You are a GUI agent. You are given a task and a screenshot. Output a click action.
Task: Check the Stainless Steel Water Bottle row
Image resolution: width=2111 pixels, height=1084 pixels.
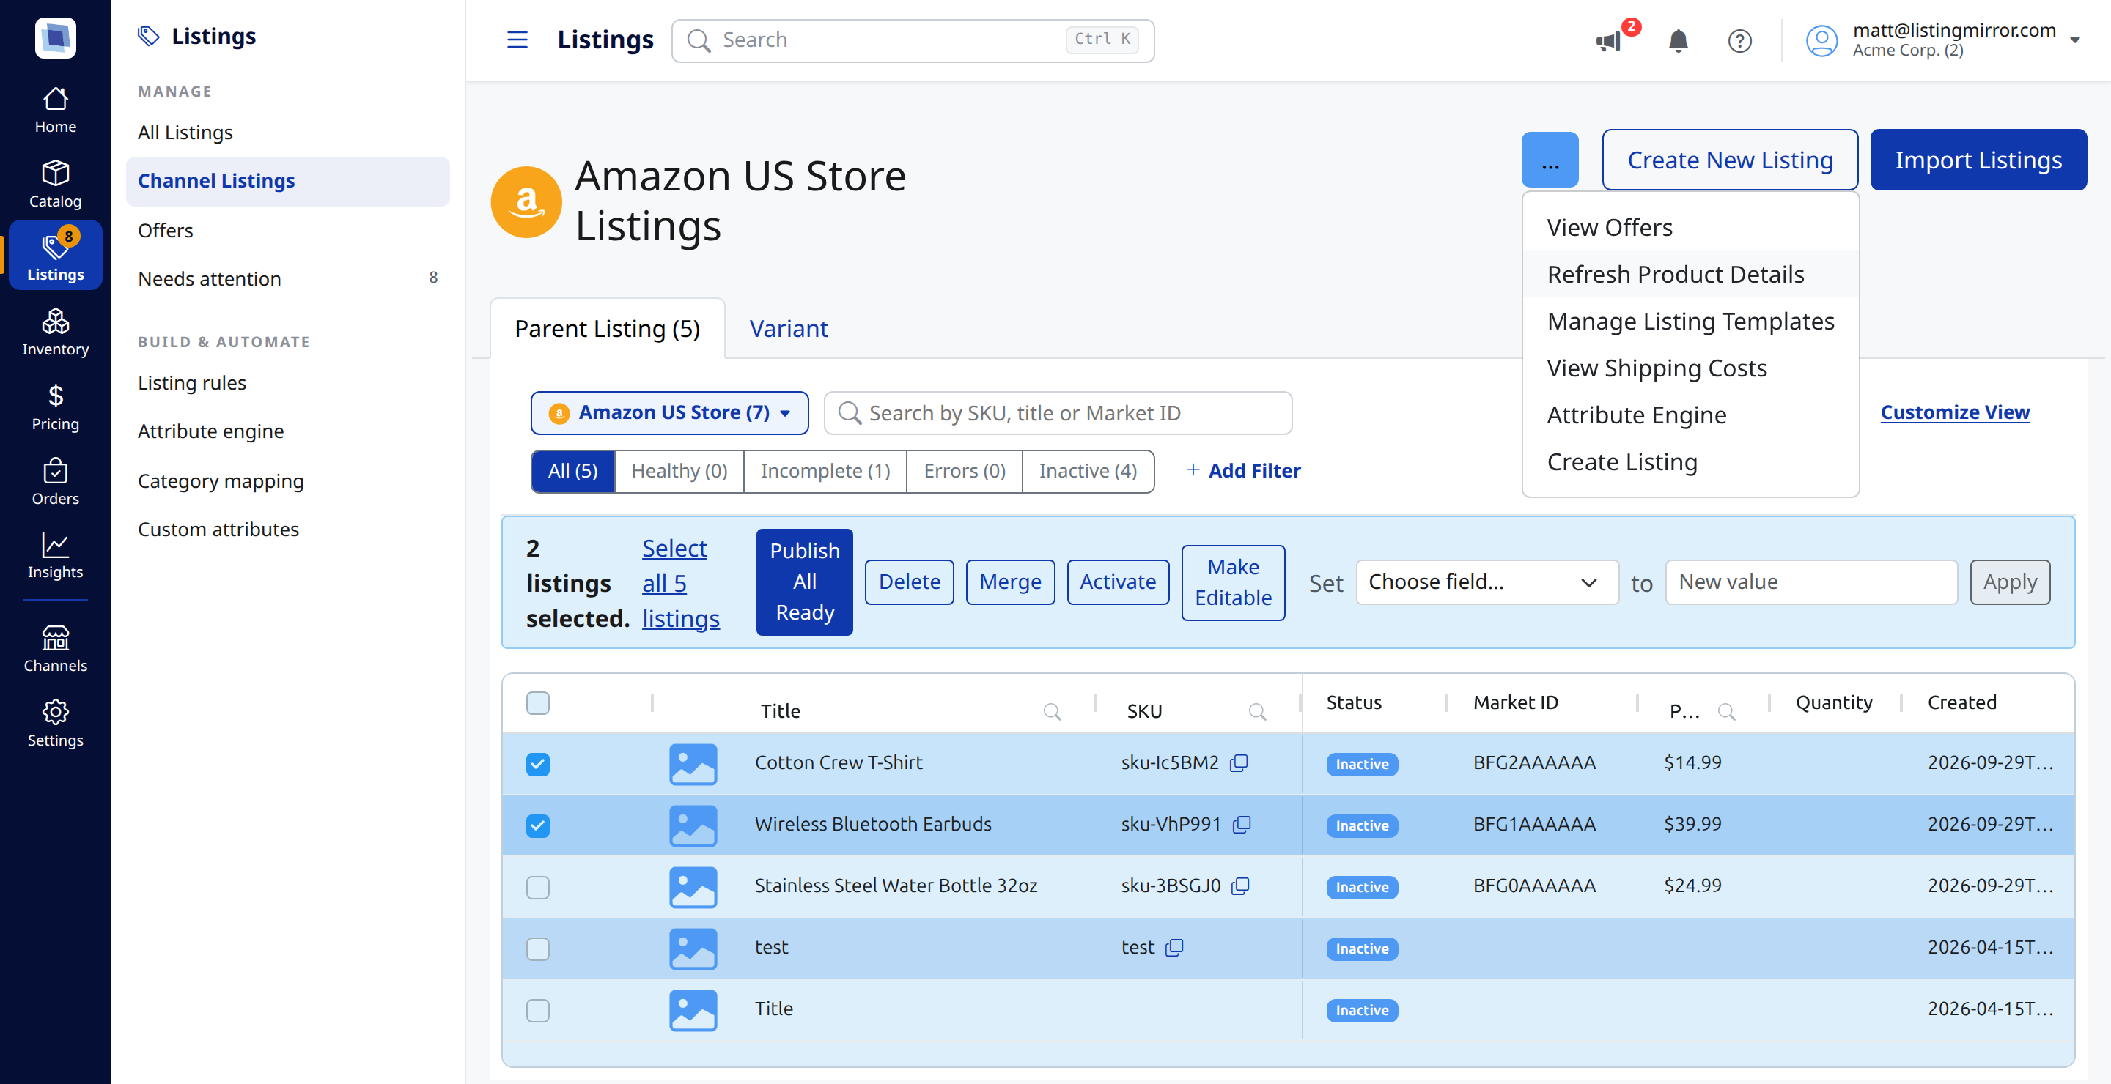click(x=537, y=887)
